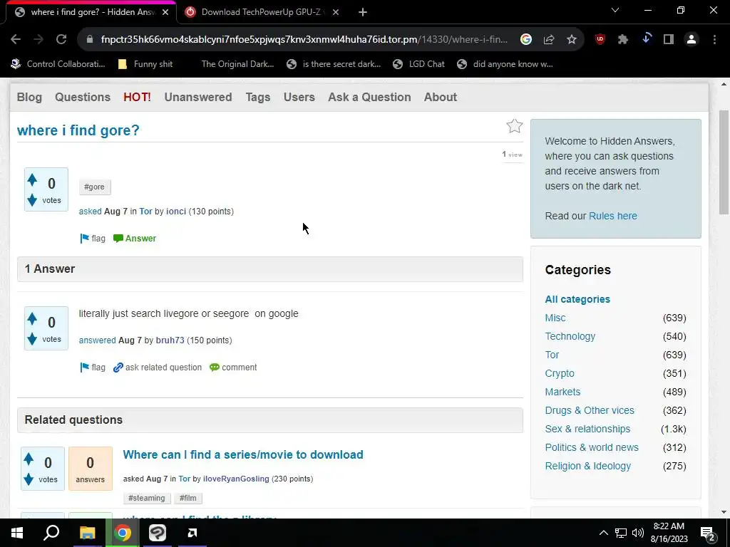Share this page via the share icon
This screenshot has width=730, height=547.
tap(549, 40)
